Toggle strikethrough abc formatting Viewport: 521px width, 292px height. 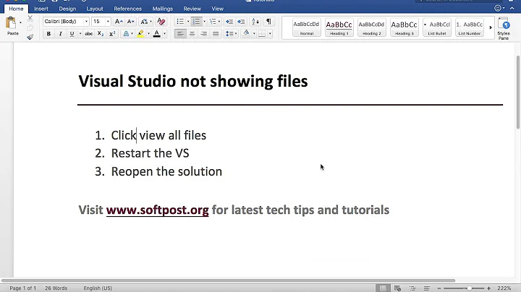tap(88, 33)
